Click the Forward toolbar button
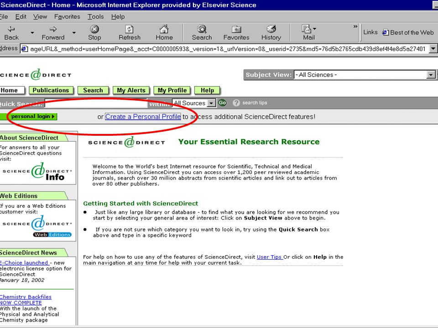The width and height of the screenshot is (438, 328). [x=53, y=33]
